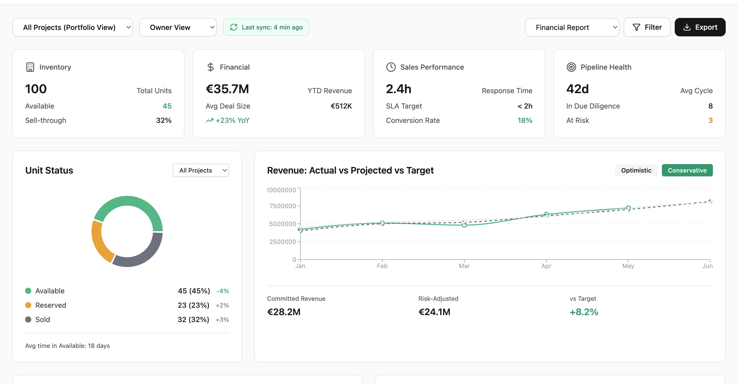Click the Sales Performance clock icon
738x384 pixels.
click(391, 67)
